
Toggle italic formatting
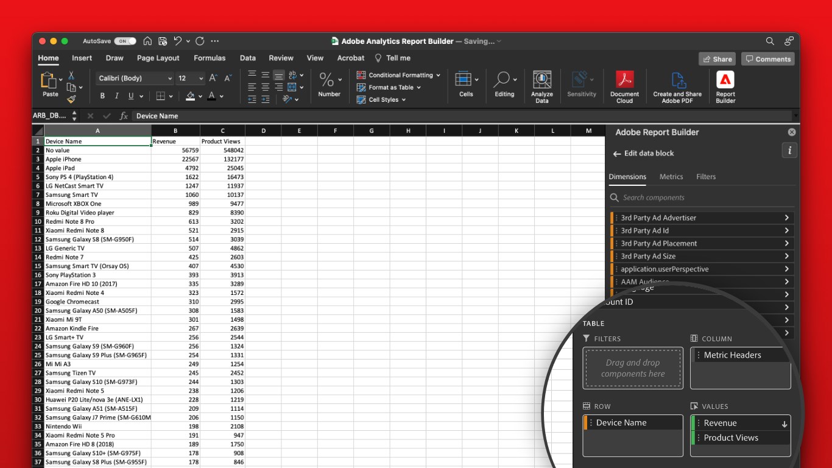tap(117, 96)
